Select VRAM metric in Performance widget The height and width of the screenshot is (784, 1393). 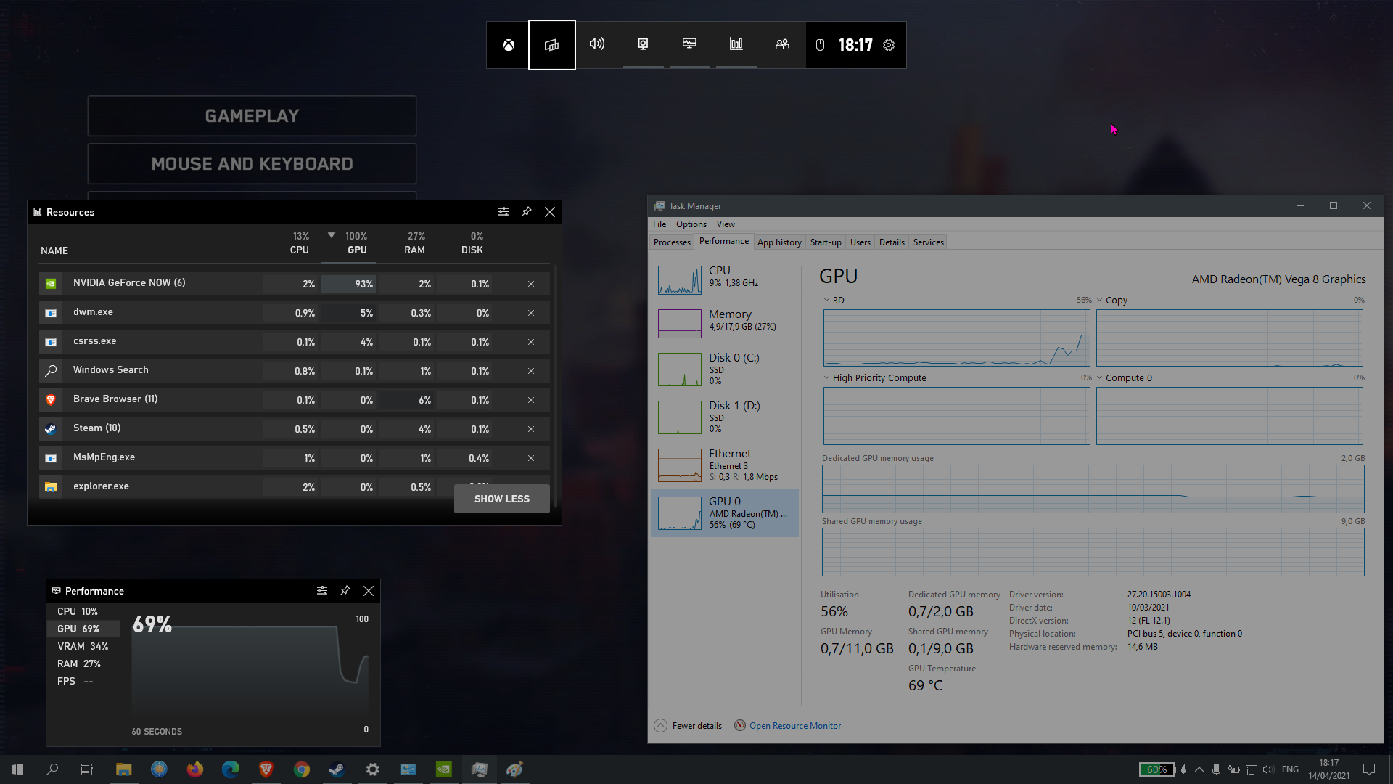click(x=84, y=646)
